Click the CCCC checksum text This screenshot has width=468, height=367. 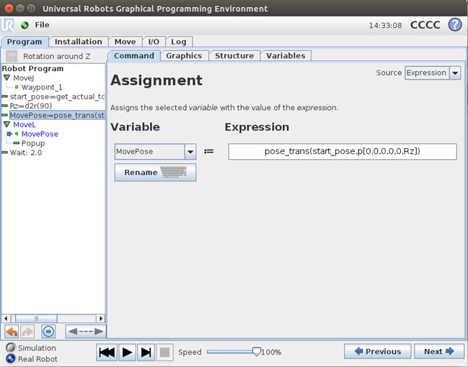[x=425, y=24]
